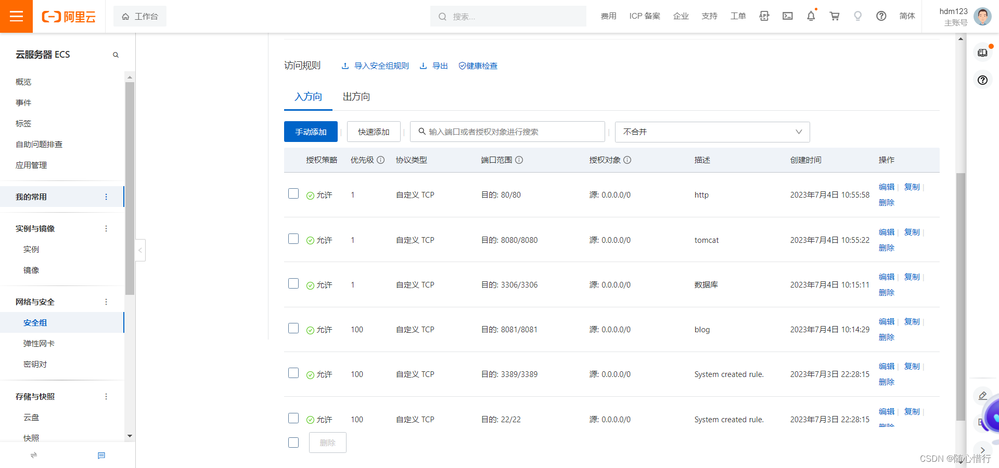Switch language via 简体
999x468 pixels.
click(x=907, y=16)
